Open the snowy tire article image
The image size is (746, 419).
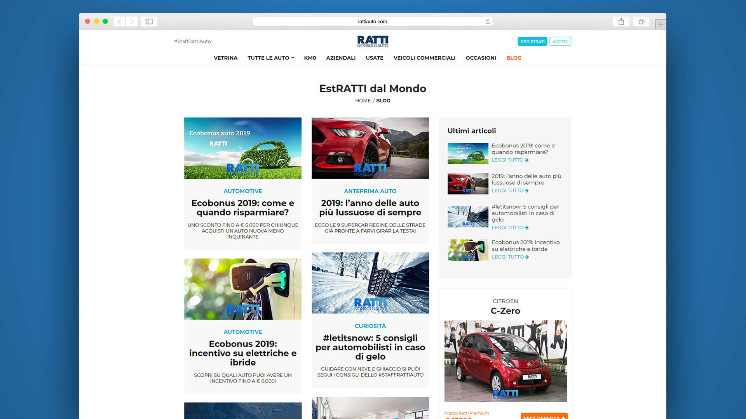click(x=370, y=283)
